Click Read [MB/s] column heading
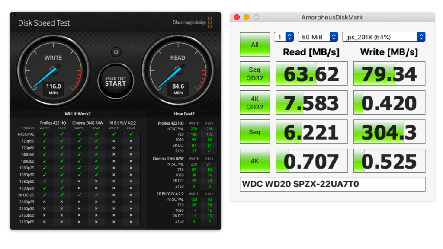The width and height of the screenshot is (443, 249). [x=311, y=52]
